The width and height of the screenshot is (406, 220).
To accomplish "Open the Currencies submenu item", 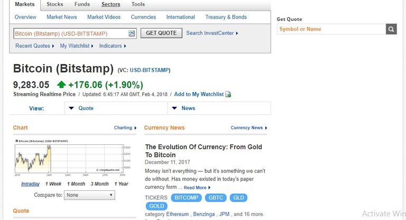I will click(143, 17).
